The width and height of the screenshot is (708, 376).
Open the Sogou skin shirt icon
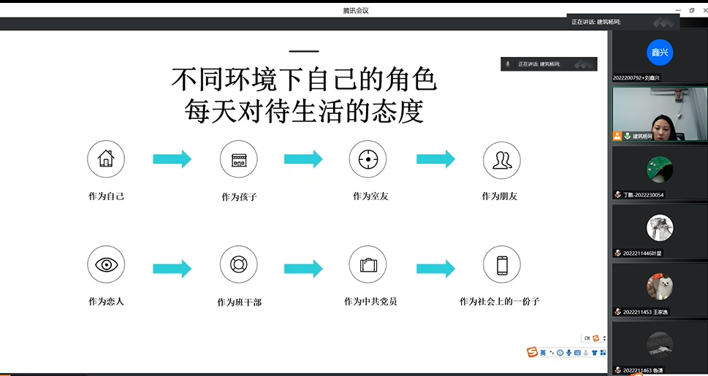[594, 353]
